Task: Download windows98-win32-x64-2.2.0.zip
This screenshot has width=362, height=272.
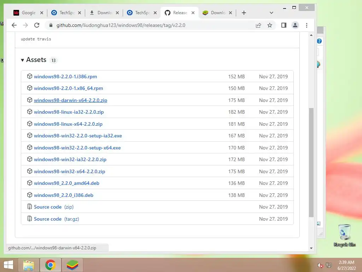Action: (70, 171)
